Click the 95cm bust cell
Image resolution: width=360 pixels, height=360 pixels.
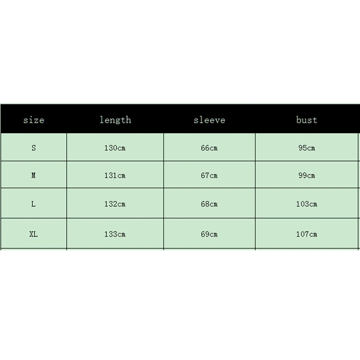pyautogui.click(x=306, y=148)
